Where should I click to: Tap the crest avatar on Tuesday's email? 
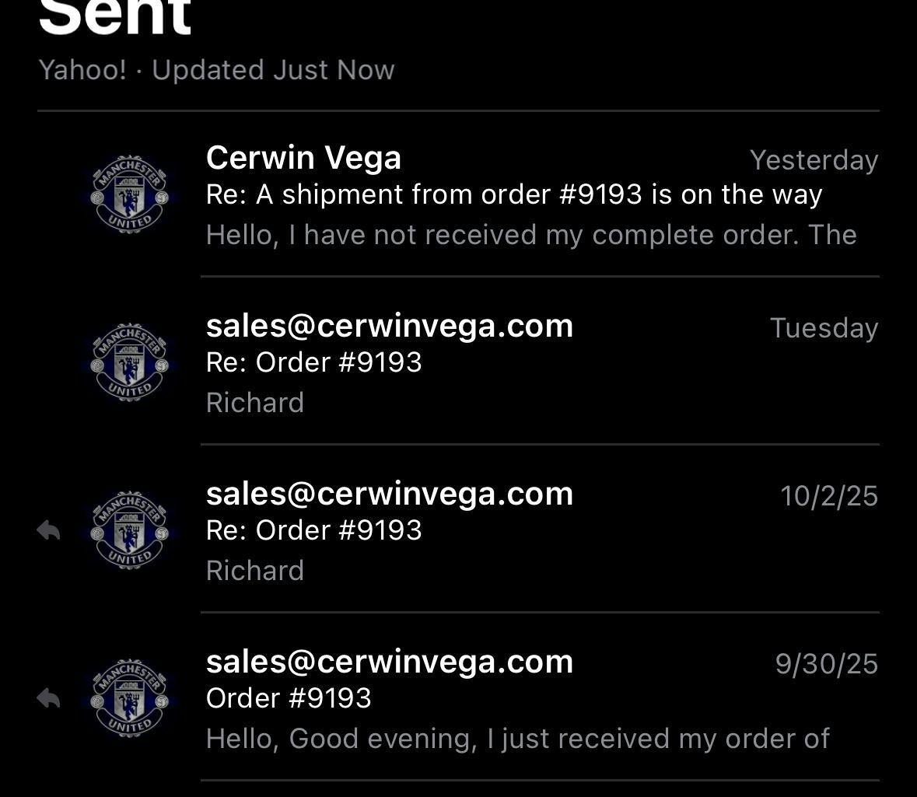[129, 362]
